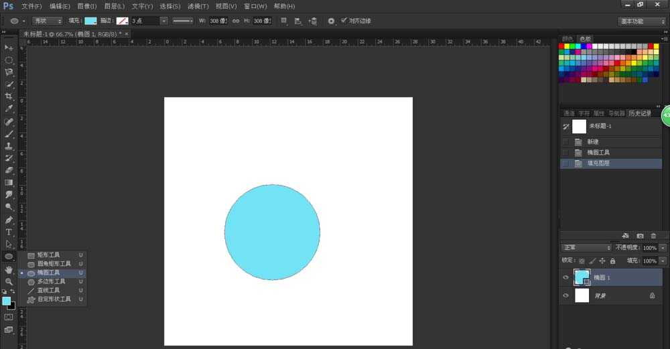Switch to the 通道 panel tab
The image size is (670, 349).
(x=569, y=113)
